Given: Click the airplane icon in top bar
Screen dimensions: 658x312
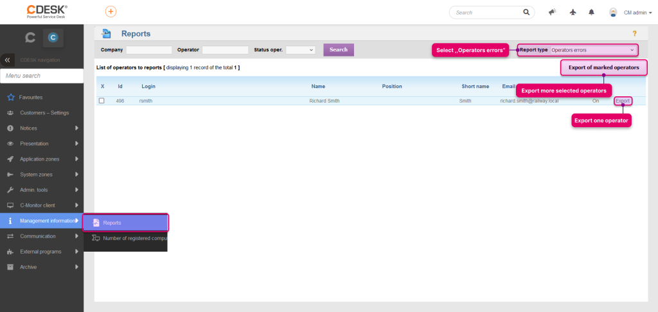Looking at the screenshot, I should tap(573, 13).
